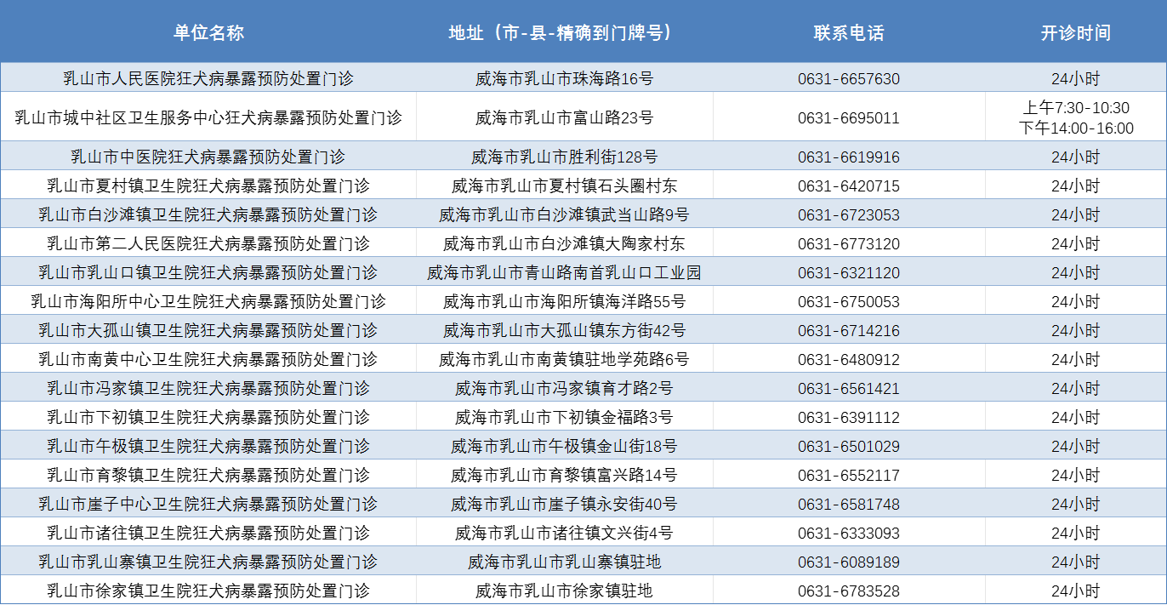Click phone number 0631-6333093
The image size is (1167, 605).
coord(848,533)
